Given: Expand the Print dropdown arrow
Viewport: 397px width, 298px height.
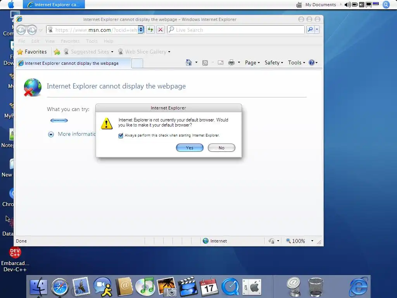Looking at the screenshot, I should [x=239, y=62].
